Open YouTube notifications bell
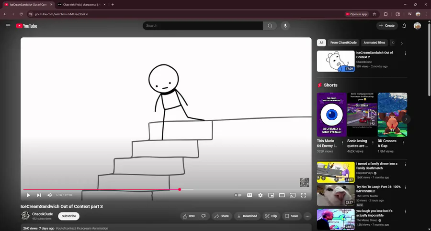The height and width of the screenshot is (231, 431). [x=404, y=26]
